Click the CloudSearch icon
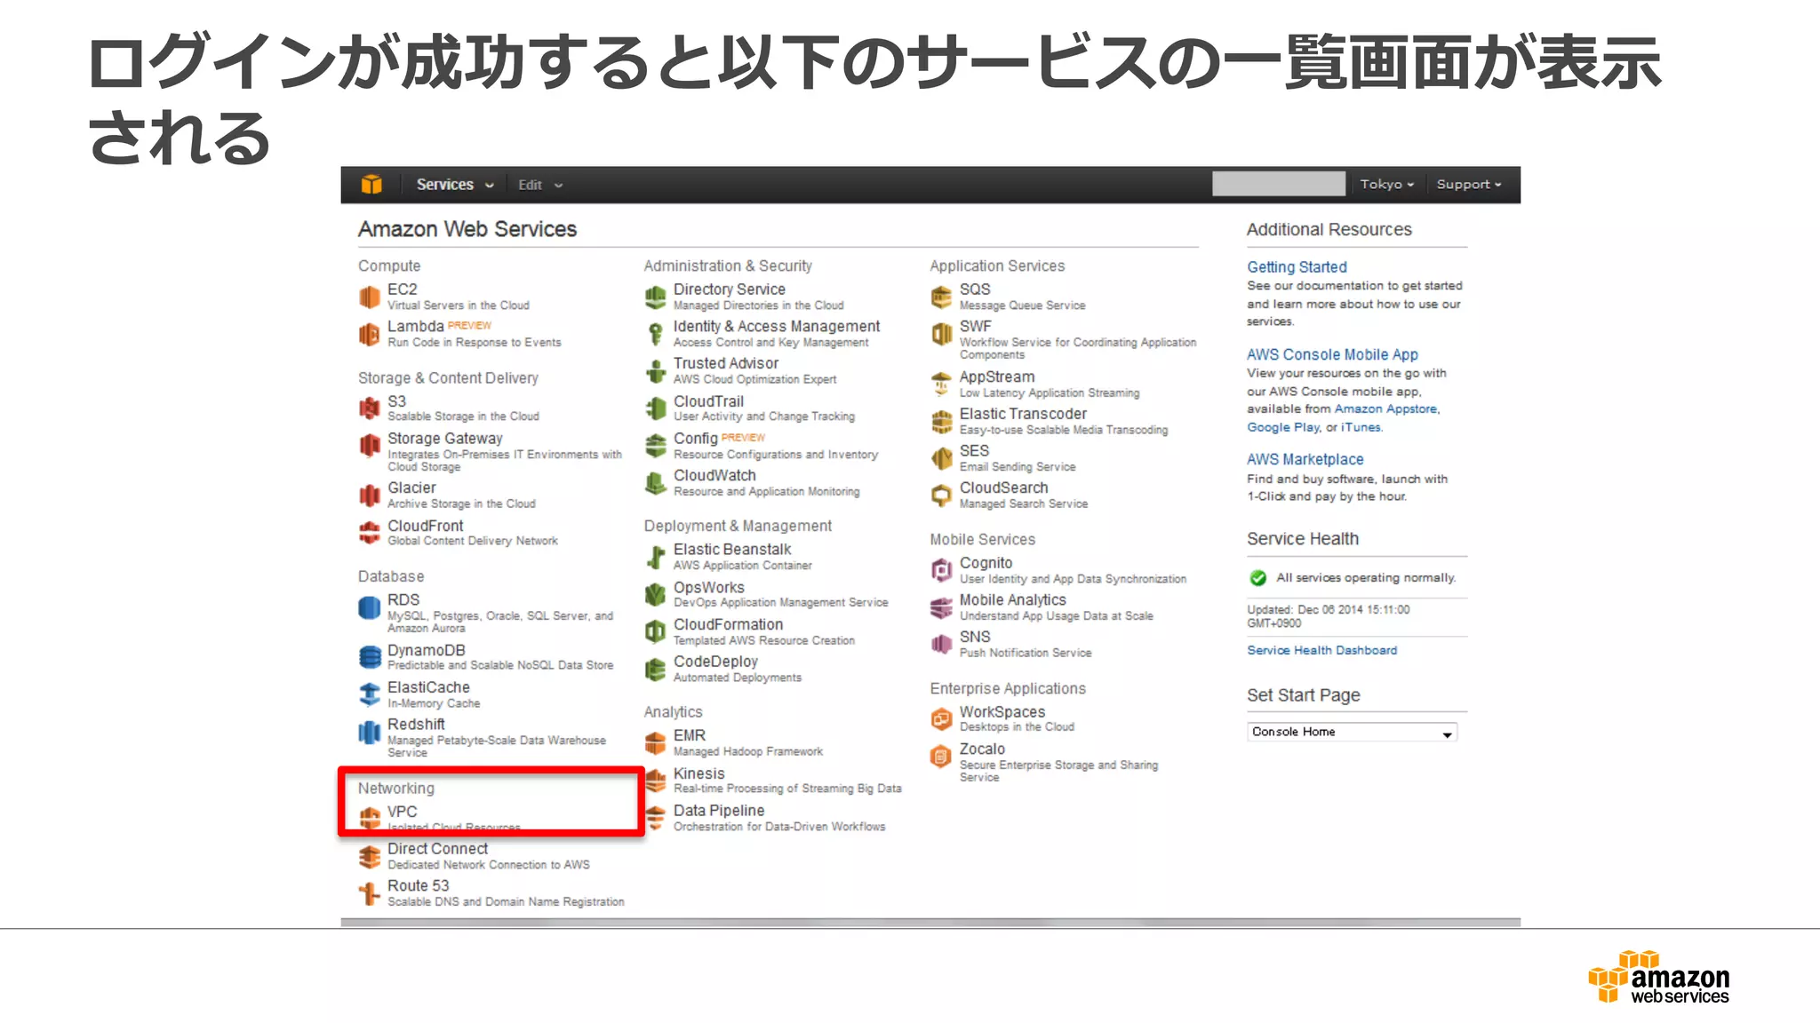Viewport: 1820px width, 1023px height. point(942,496)
